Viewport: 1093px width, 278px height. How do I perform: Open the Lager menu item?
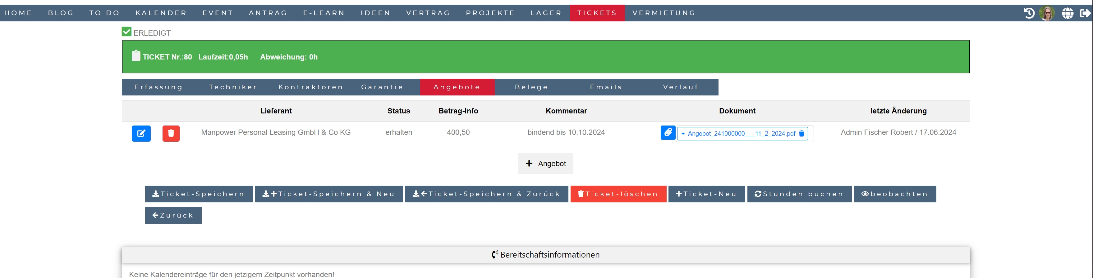point(546,13)
